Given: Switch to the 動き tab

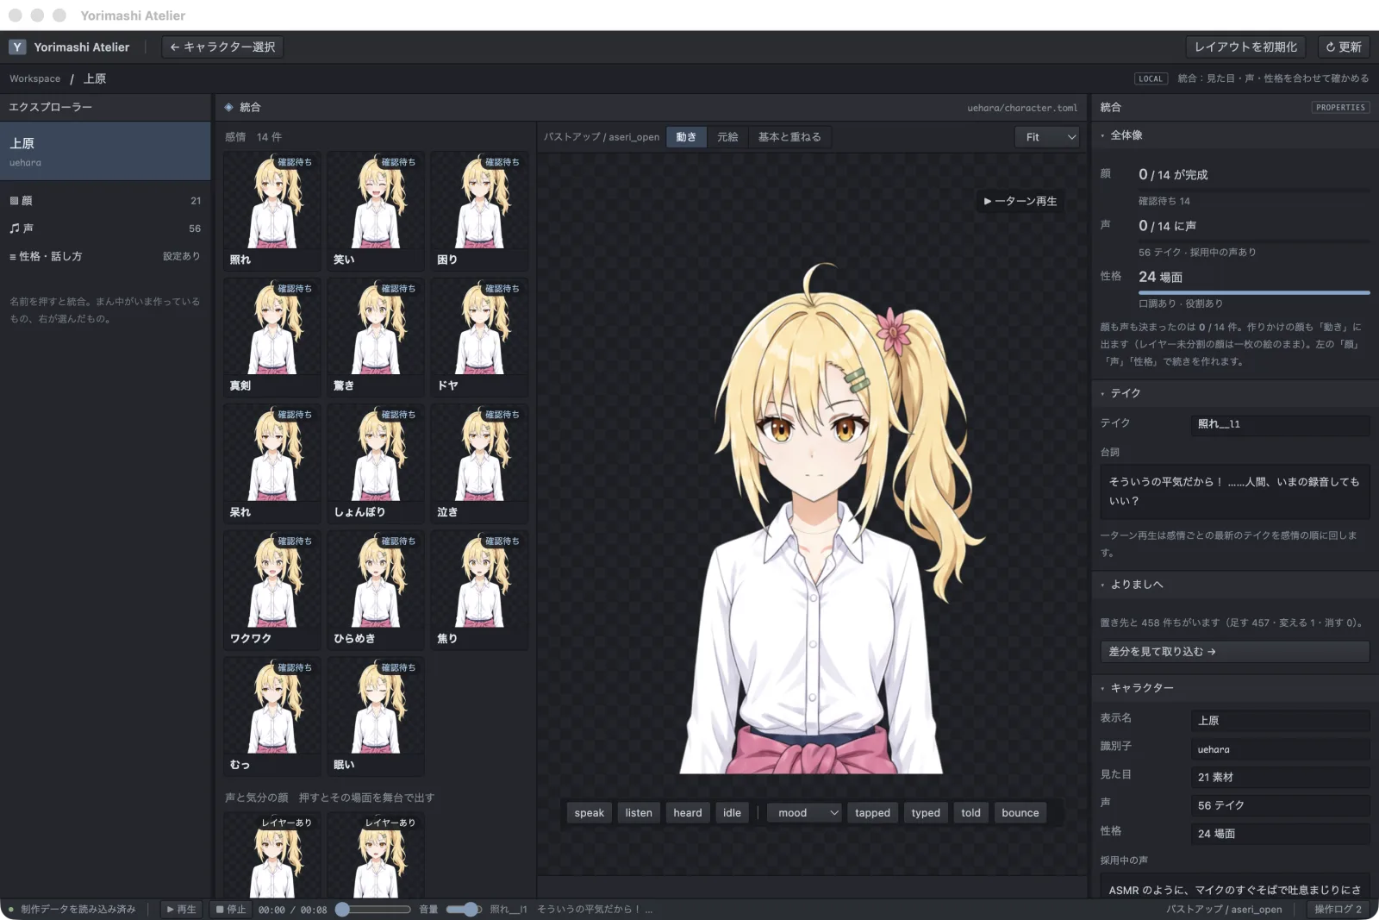Looking at the screenshot, I should tap(686, 137).
